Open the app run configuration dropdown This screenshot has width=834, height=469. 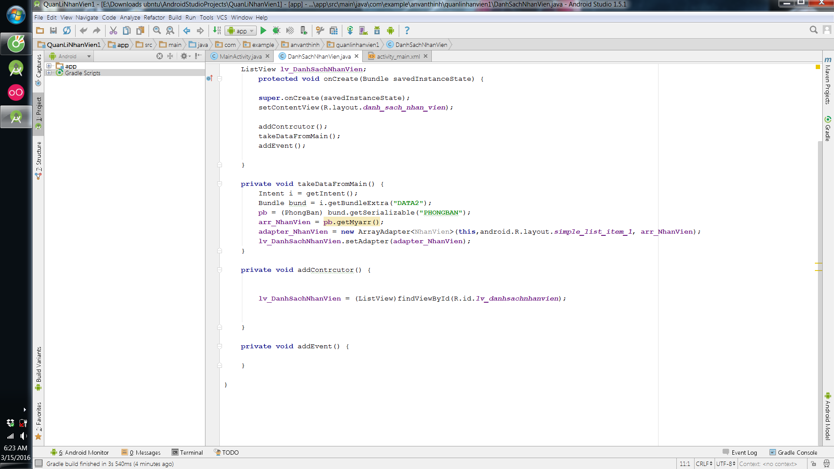click(x=241, y=31)
